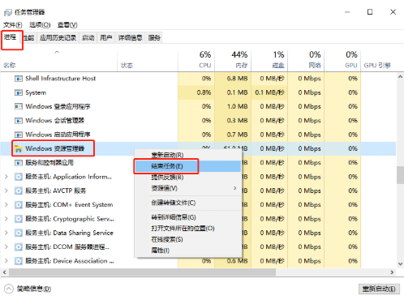Click the gear icon of 服务主机: Data Sharing Service
This screenshot has height=300, width=404.
point(18,233)
